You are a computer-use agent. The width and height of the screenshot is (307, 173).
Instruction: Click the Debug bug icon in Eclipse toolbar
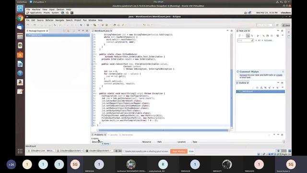click(x=81, y=25)
